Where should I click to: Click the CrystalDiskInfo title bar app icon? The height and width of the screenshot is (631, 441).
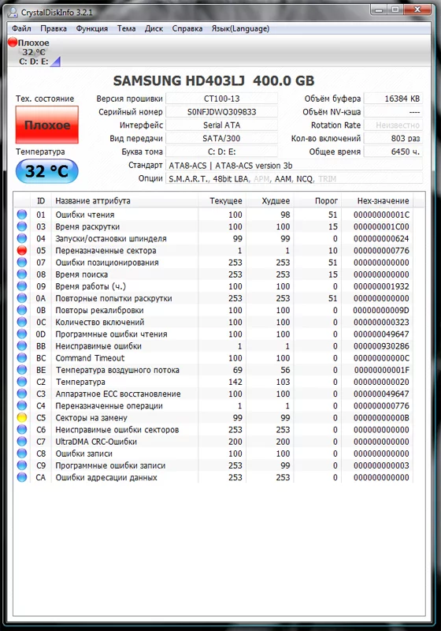pos(13,12)
